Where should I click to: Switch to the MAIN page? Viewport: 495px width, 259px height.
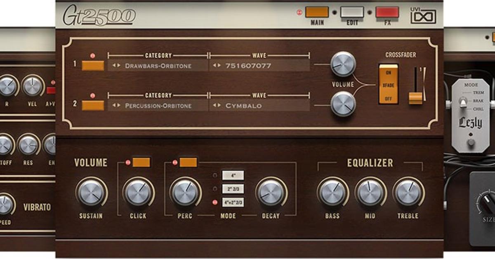317,12
